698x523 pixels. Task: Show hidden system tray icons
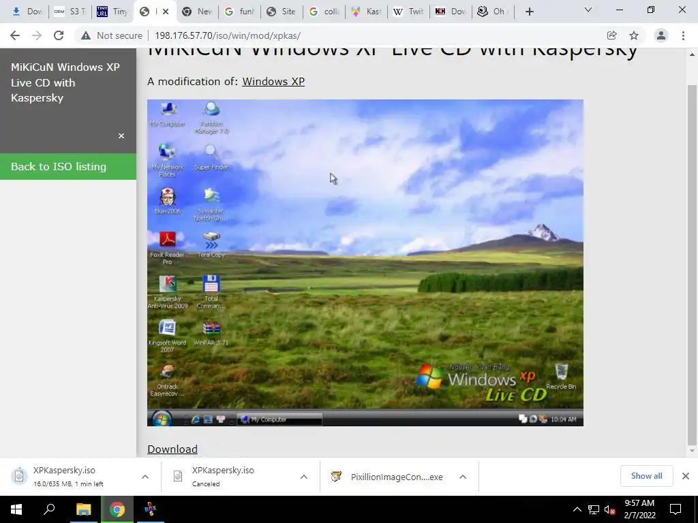tap(577, 509)
